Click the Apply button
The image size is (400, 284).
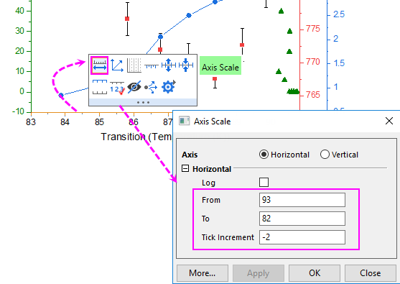(x=259, y=273)
